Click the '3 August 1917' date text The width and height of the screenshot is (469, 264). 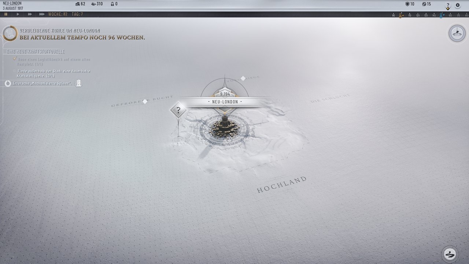click(x=13, y=8)
